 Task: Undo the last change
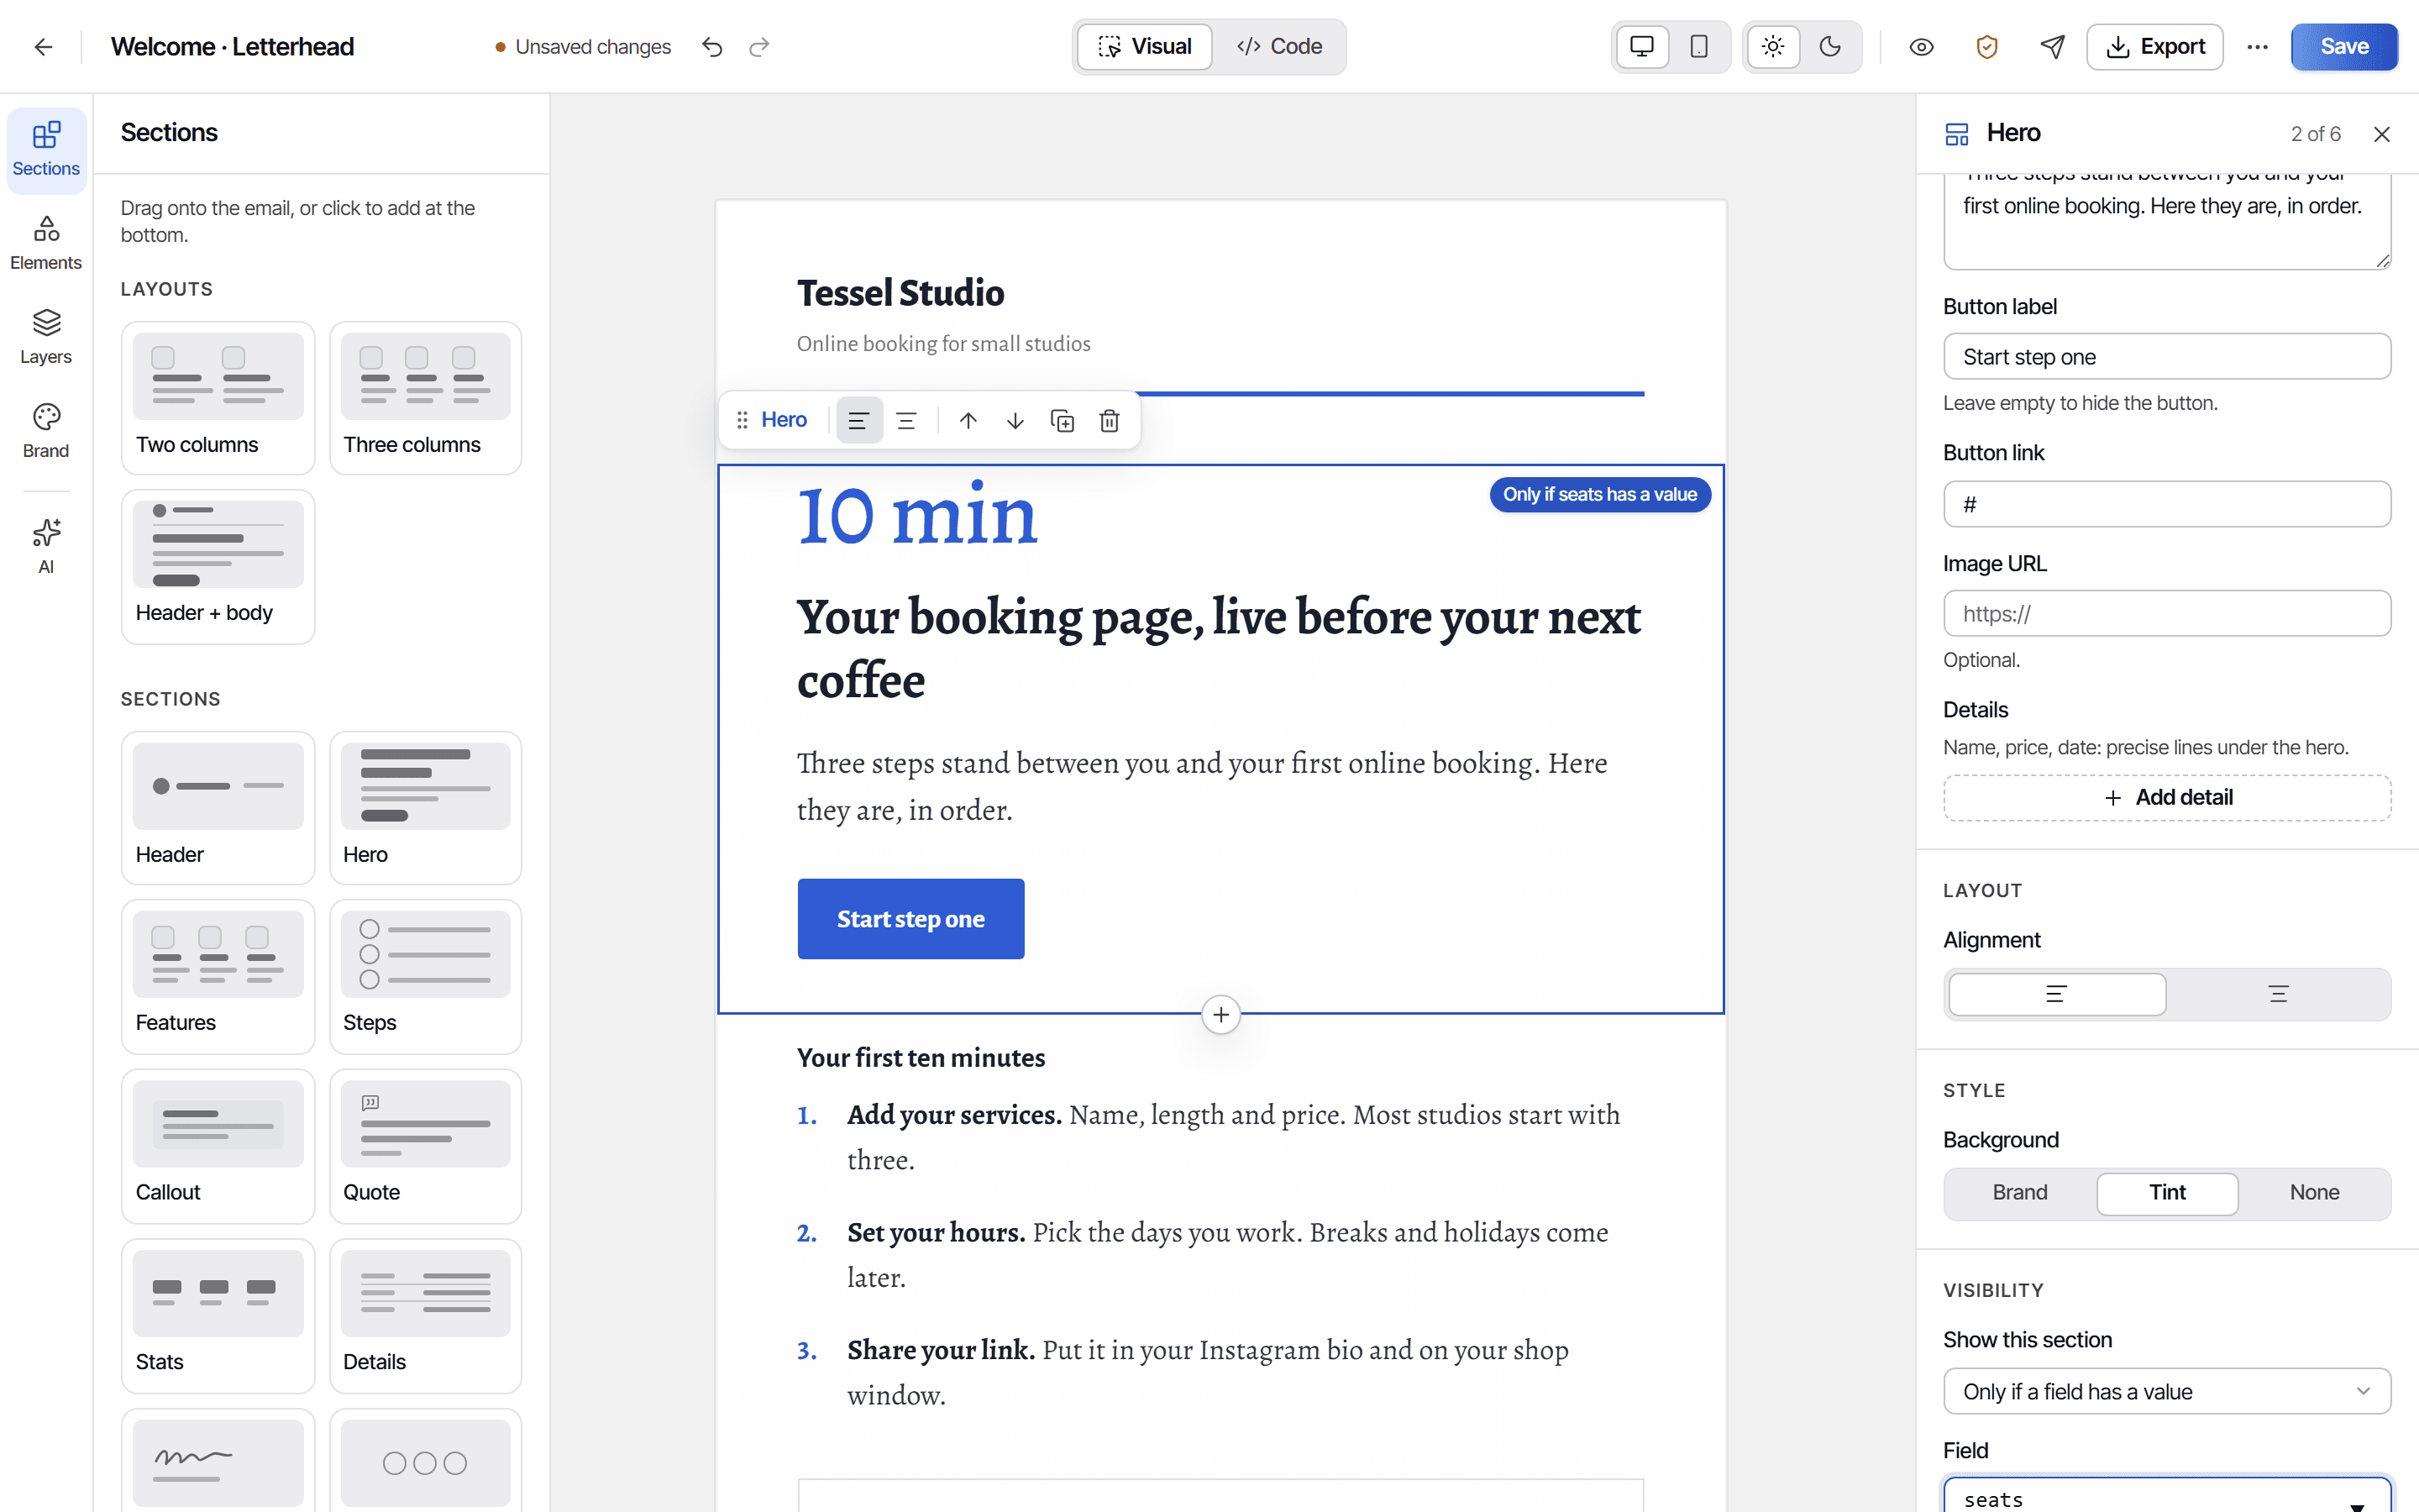pyautogui.click(x=711, y=47)
